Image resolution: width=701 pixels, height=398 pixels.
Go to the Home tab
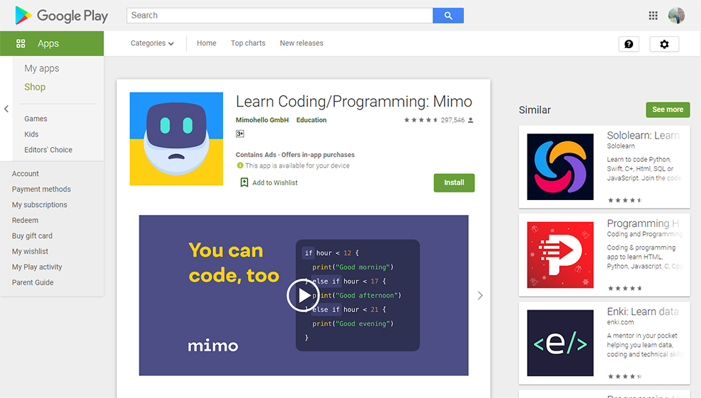click(207, 43)
